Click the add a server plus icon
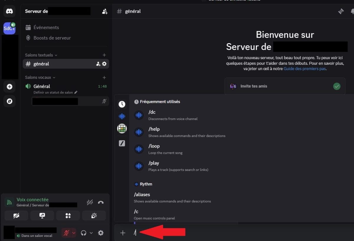The width and height of the screenshot is (354, 241). point(9,87)
